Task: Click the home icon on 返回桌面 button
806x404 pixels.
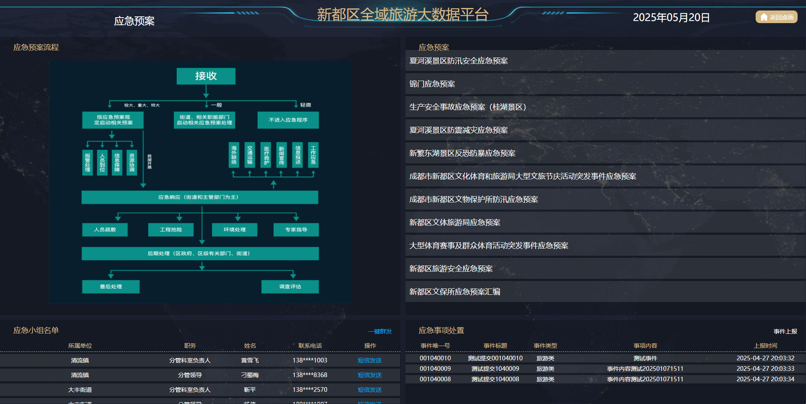Action: pos(764,17)
